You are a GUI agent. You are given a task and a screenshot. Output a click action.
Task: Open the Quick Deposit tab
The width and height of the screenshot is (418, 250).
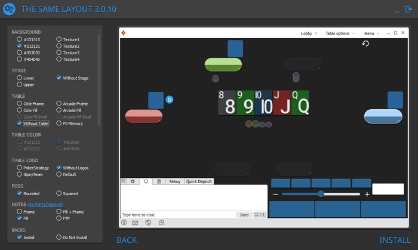199,181
